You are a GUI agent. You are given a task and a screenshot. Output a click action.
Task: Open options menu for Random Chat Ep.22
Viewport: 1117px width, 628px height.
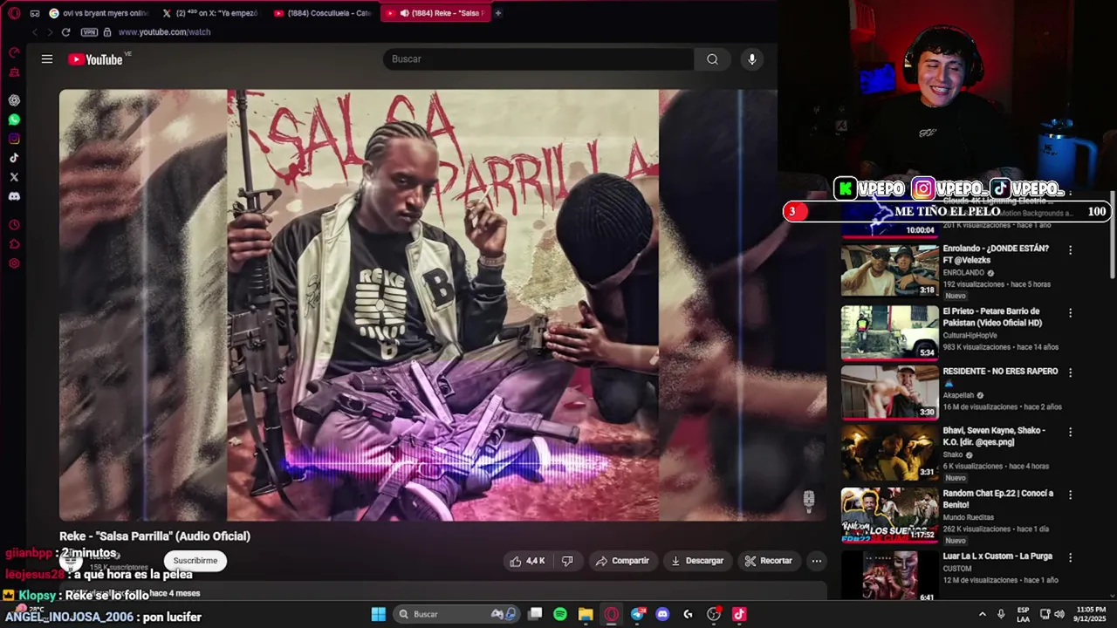(x=1071, y=495)
